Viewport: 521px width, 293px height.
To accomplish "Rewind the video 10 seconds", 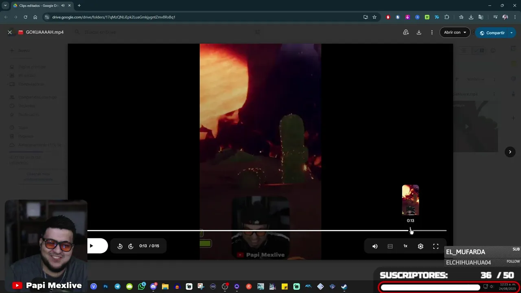I will coord(120,246).
